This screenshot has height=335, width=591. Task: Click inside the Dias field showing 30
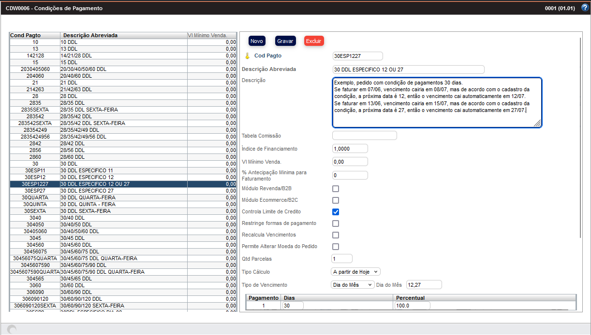[x=293, y=305]
